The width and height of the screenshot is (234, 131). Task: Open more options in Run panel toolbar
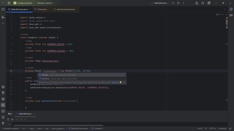coord(25,119)
